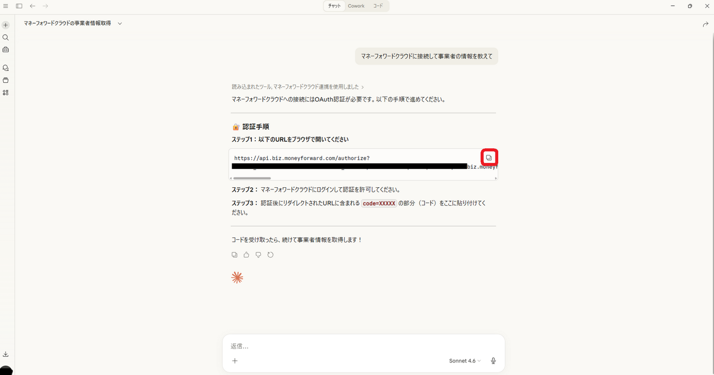Minimize the application window
The width and height of the screenshot is (714, 375).
pyautogui.click(x=672, y=6)
